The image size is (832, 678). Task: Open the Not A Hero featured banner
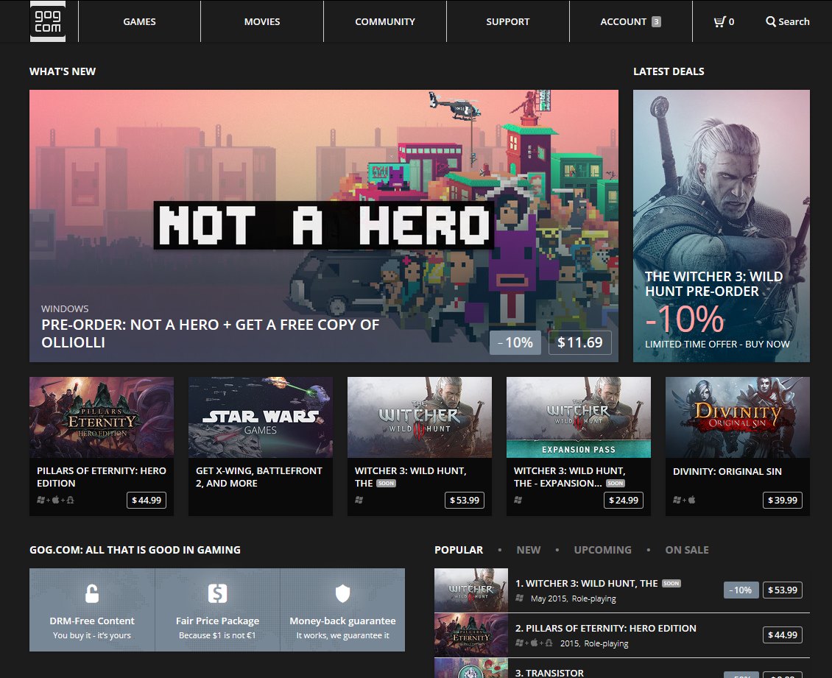pos(324,226)
